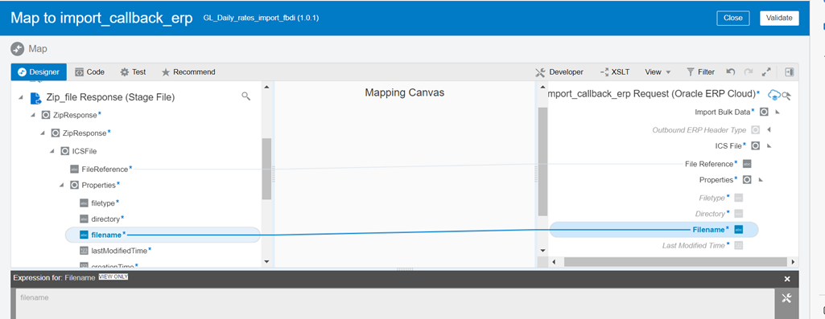Collapse the nested ZipResponse node

pos(43,133)
